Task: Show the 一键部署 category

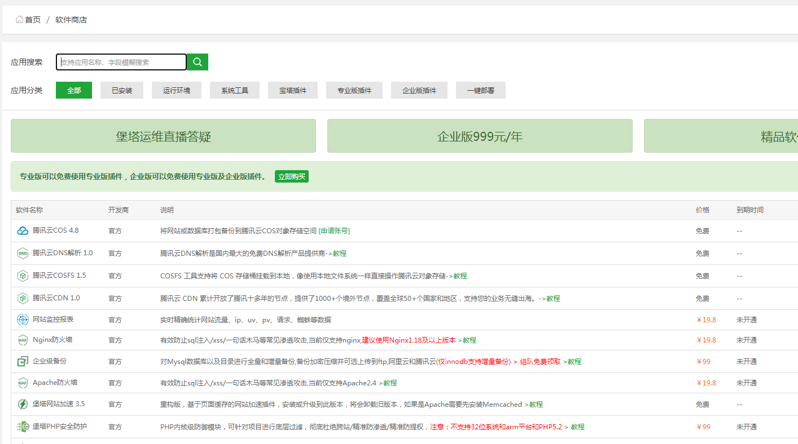Action: (481, 90)
